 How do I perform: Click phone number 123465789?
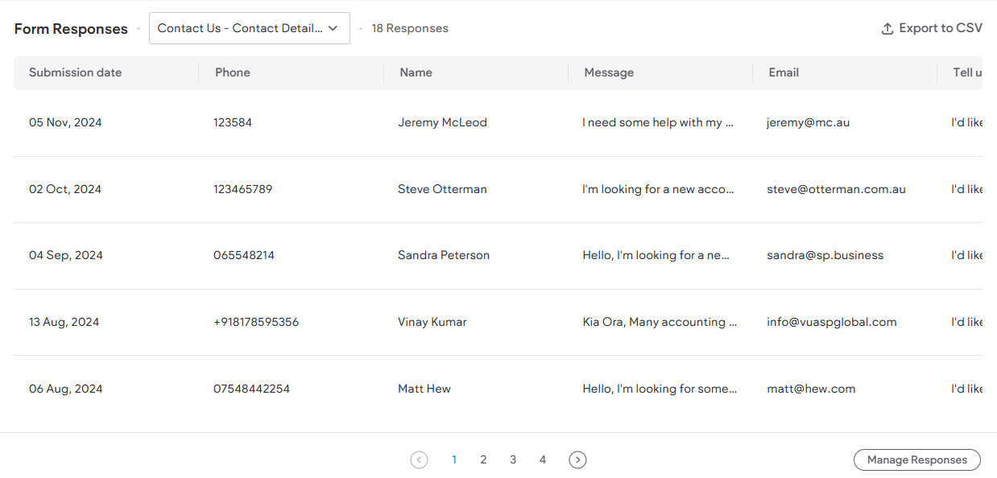point(243,189)
